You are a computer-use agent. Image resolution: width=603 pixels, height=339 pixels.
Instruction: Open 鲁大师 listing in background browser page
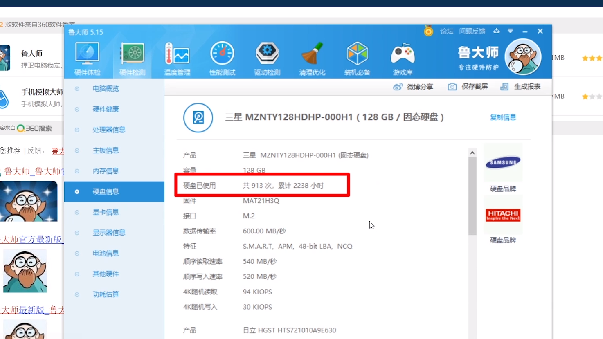pos(32,54)
